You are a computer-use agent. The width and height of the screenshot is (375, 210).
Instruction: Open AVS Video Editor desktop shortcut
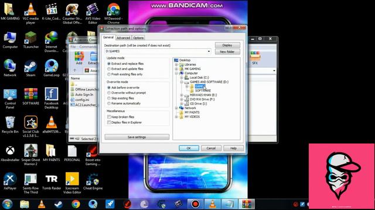coord(93,13)
